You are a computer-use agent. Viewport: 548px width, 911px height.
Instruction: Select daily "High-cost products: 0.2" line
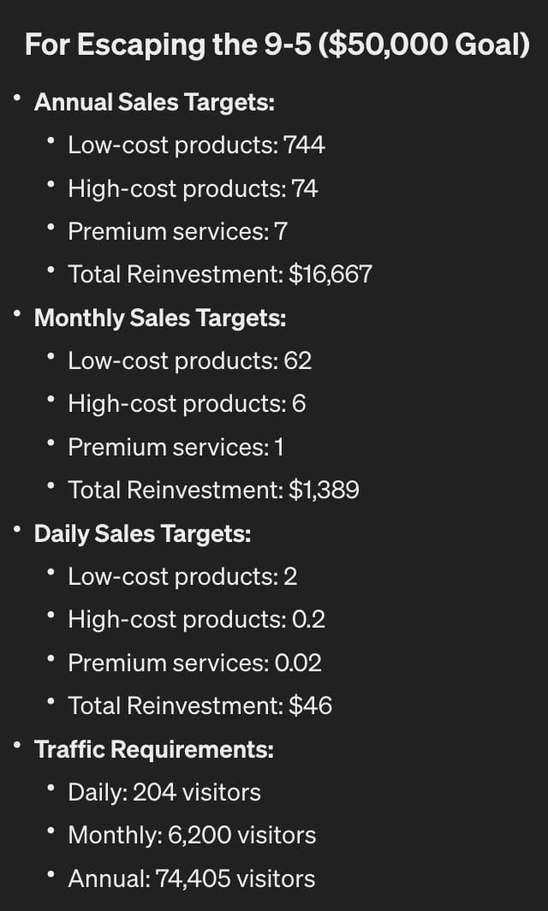[x=196, y=620]
